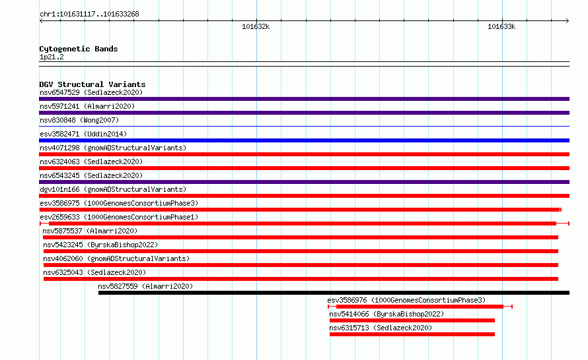The height and width of the screenshot is (360, 588).
Task: Click the chr1:101631117..101633268 coordinate label
Action: point(89,14)
